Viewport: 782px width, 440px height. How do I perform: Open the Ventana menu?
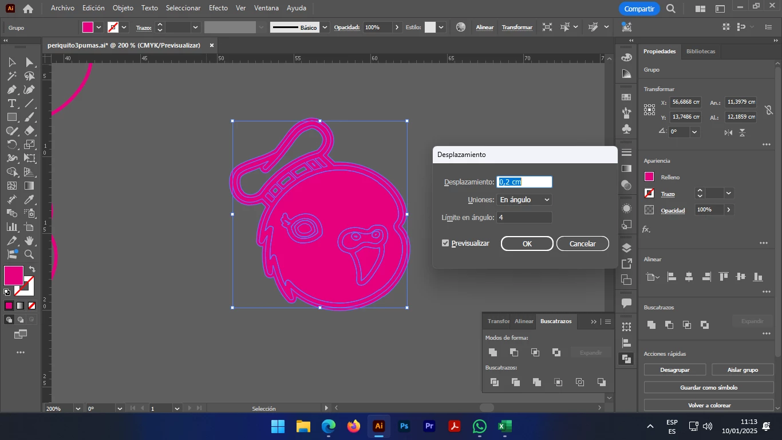(266, 8)
